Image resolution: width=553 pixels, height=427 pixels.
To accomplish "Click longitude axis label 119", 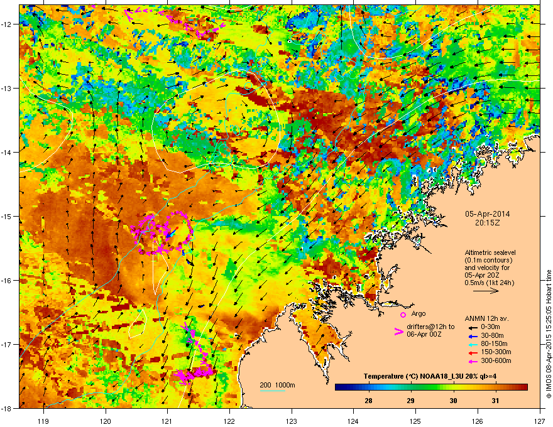I will tap(43, 421).
